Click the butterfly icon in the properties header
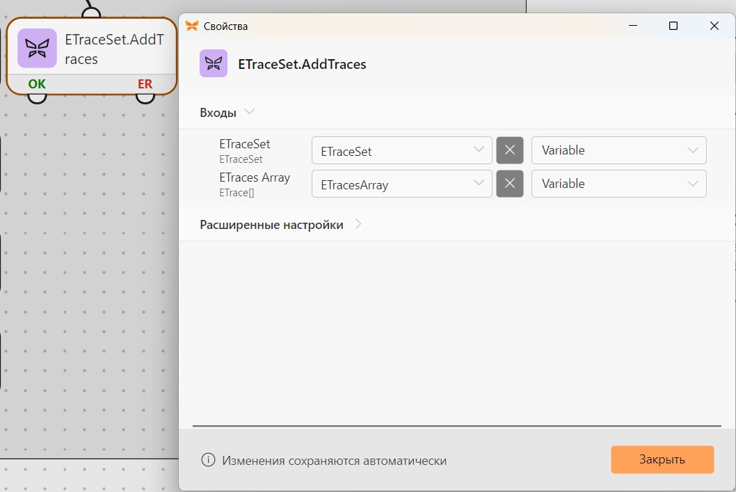Image resolution: width=736 pixels, height=492 pixels. tap(214, 63)
